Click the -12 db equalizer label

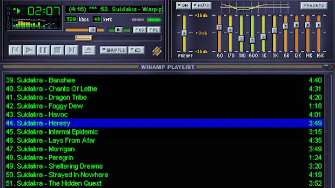[201, 51]
